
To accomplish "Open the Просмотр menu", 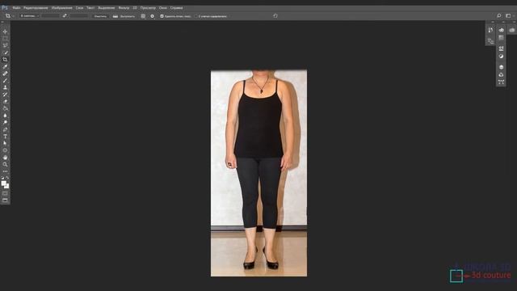I will click(x=148, y=7).
